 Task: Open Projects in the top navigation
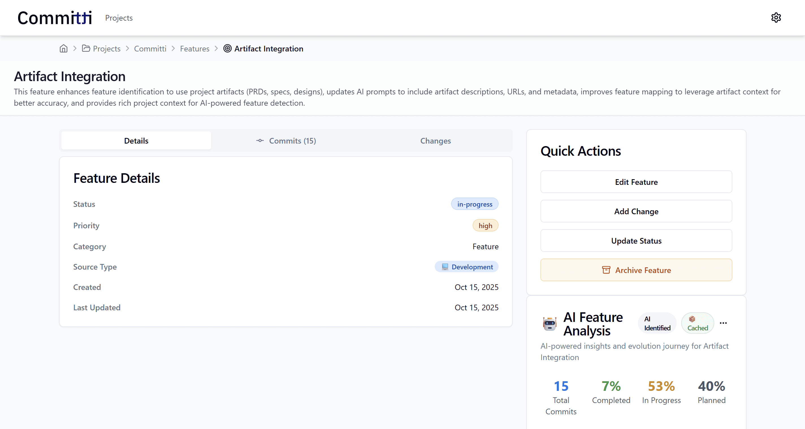(119, 18)
